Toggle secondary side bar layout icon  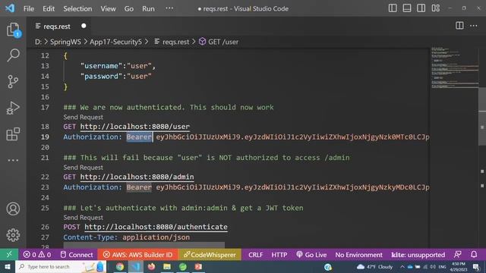click(x=421, y=8)
